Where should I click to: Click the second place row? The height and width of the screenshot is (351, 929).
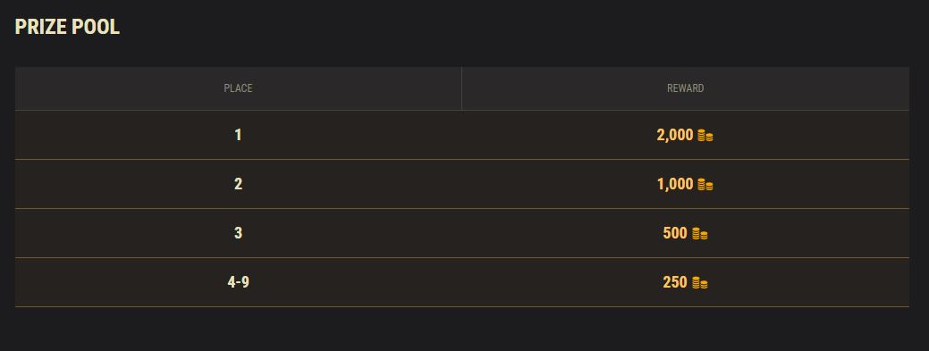(x=462, y=184)
